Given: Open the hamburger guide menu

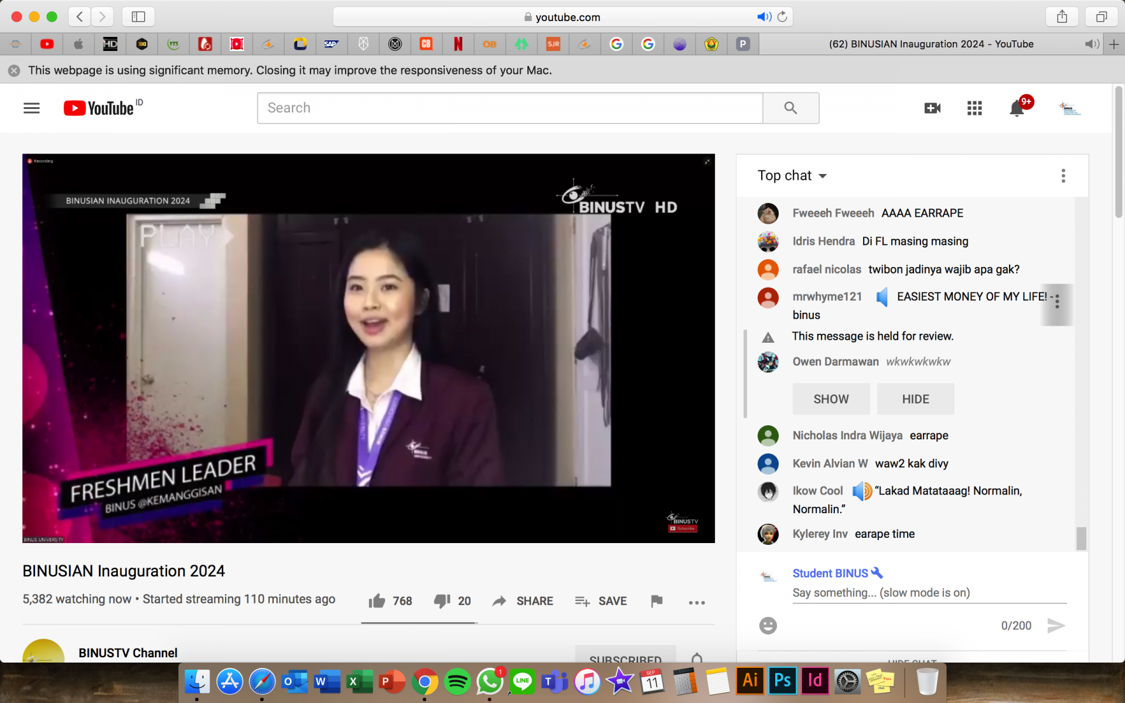Looking at the screenshot, I should pos(32,108).
